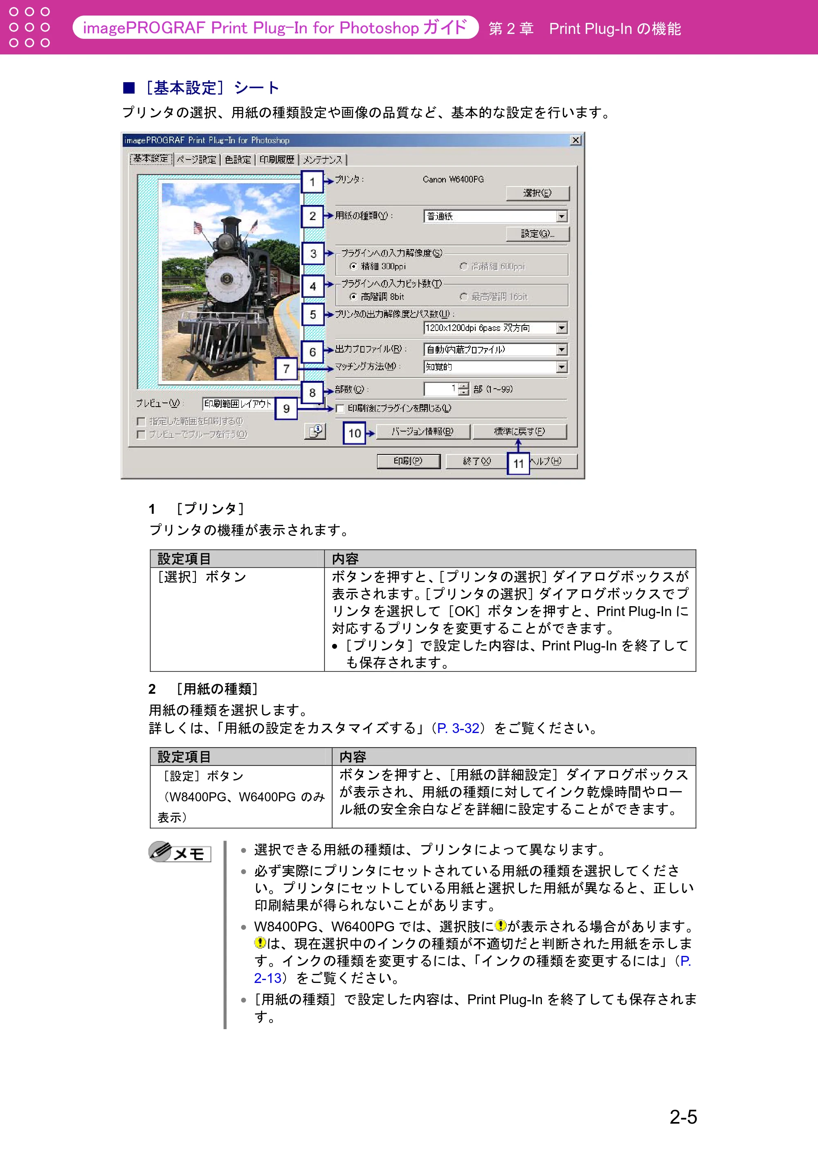Open the 1200x1200dpi 6pass 双方向 dropdown

pos(496,328)
